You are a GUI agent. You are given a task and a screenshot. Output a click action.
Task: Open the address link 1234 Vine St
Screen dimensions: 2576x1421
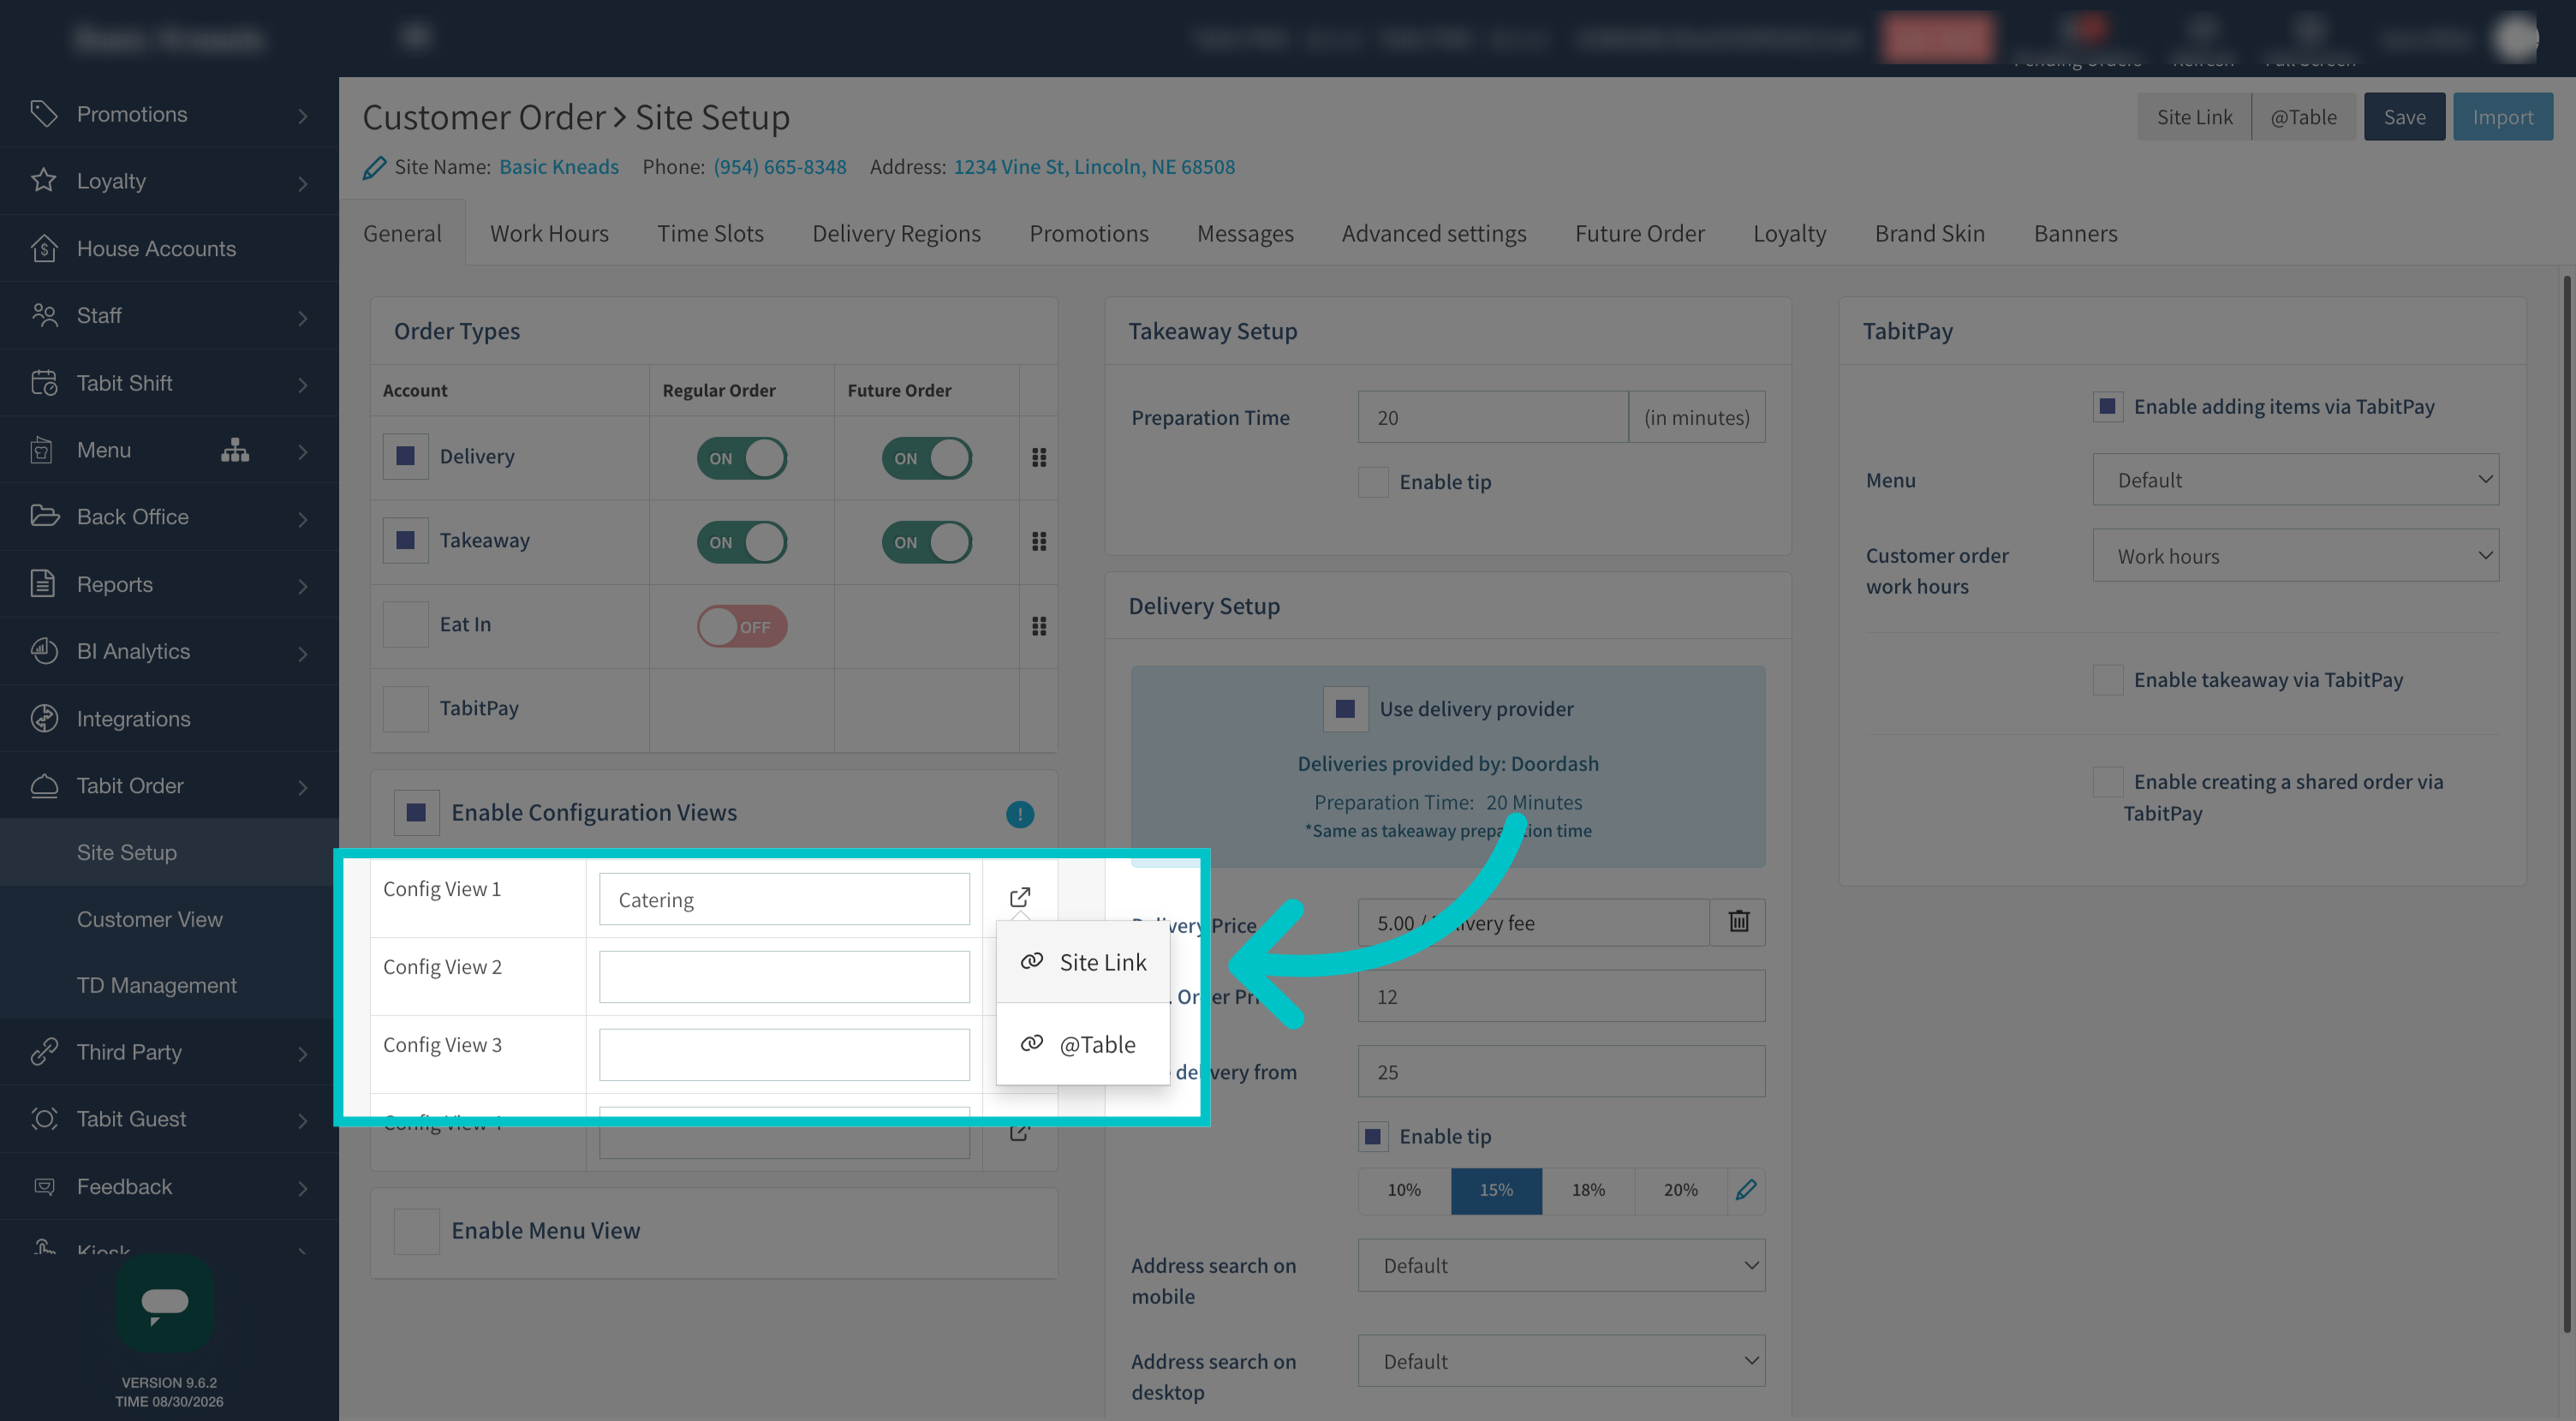[1094, 167]
